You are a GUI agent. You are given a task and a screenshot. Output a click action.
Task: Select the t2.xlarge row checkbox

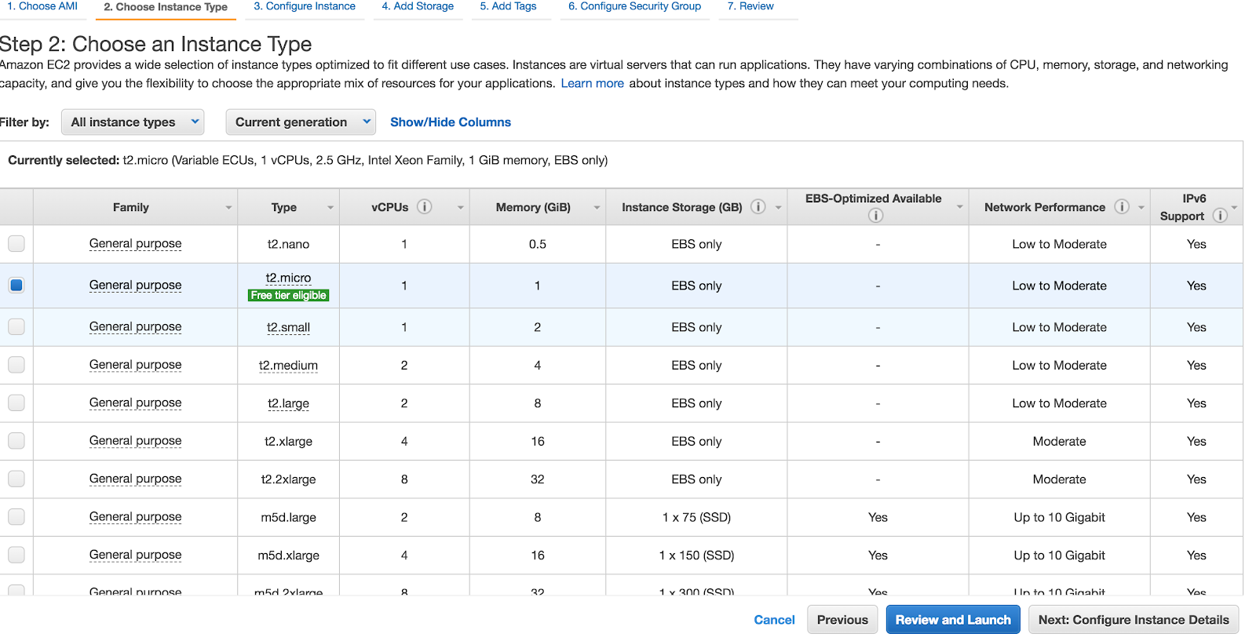click(x=16, y=441)
